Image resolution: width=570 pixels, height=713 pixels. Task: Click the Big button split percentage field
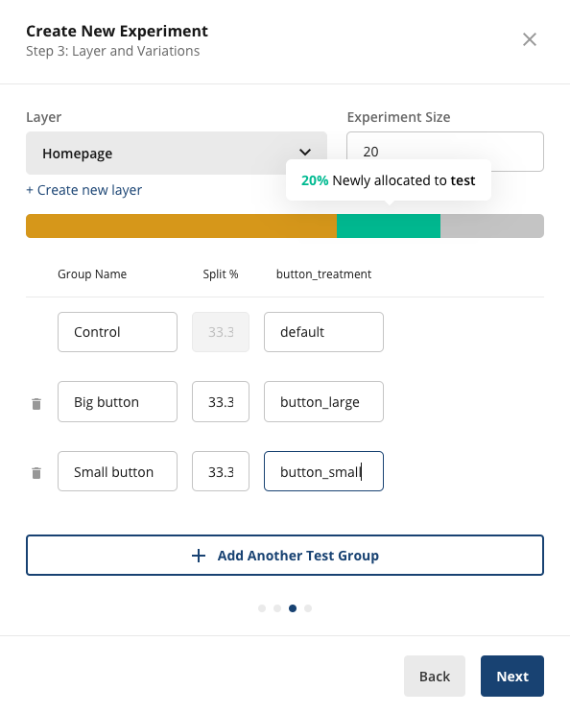[221, 401]
